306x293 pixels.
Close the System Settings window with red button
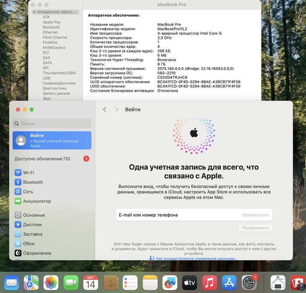(18, 109)
